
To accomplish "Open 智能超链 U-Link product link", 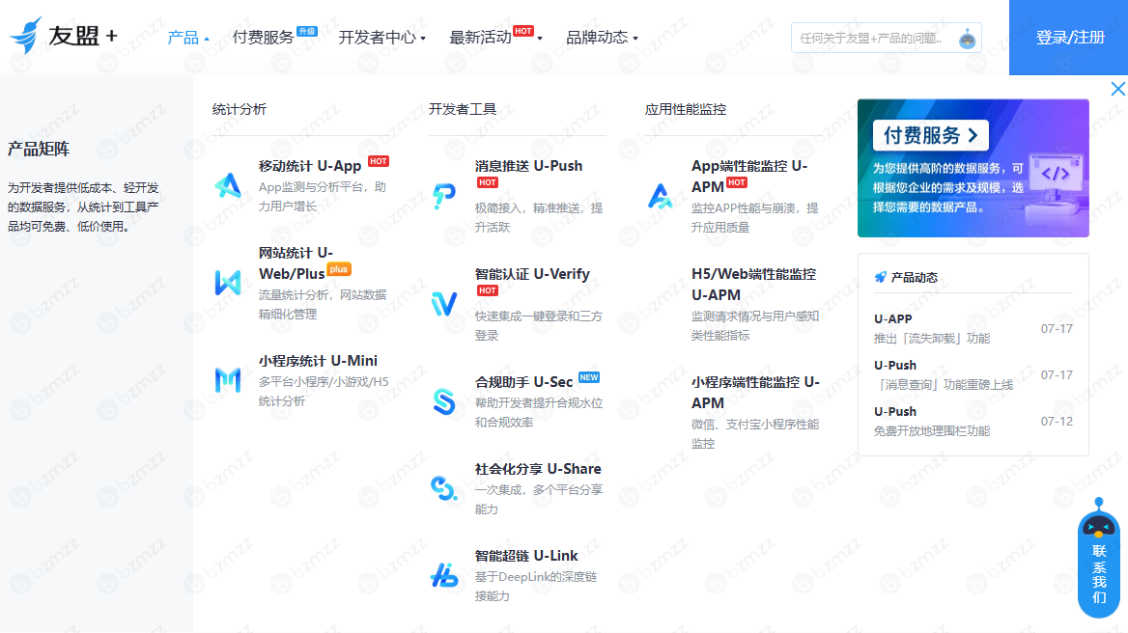I will click(x=526, y=556).
